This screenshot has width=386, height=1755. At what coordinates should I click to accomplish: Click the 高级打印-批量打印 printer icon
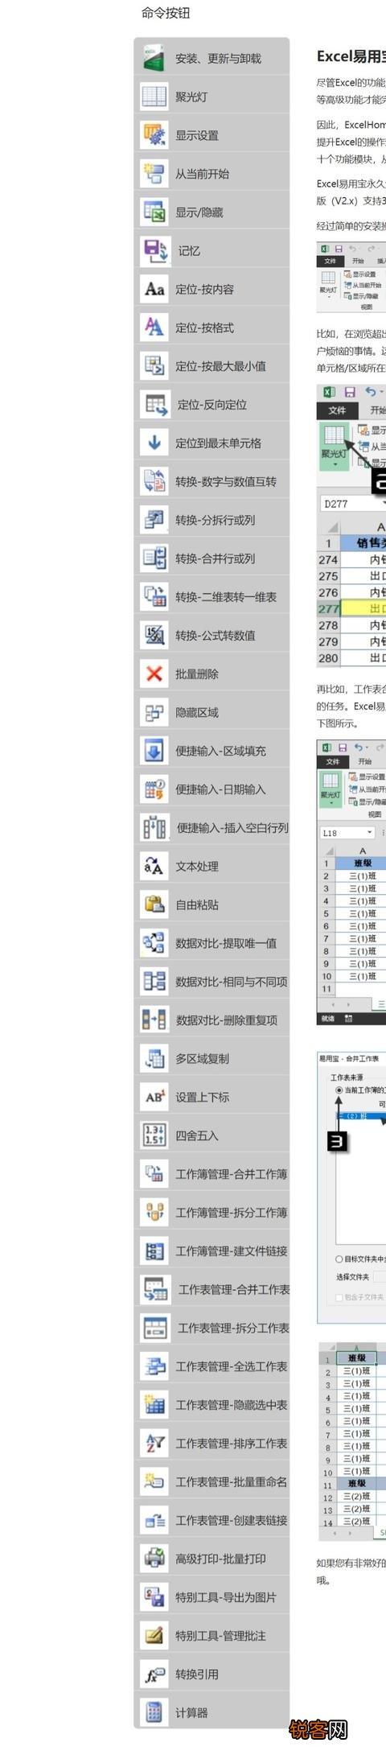(x=154, y=1559)
